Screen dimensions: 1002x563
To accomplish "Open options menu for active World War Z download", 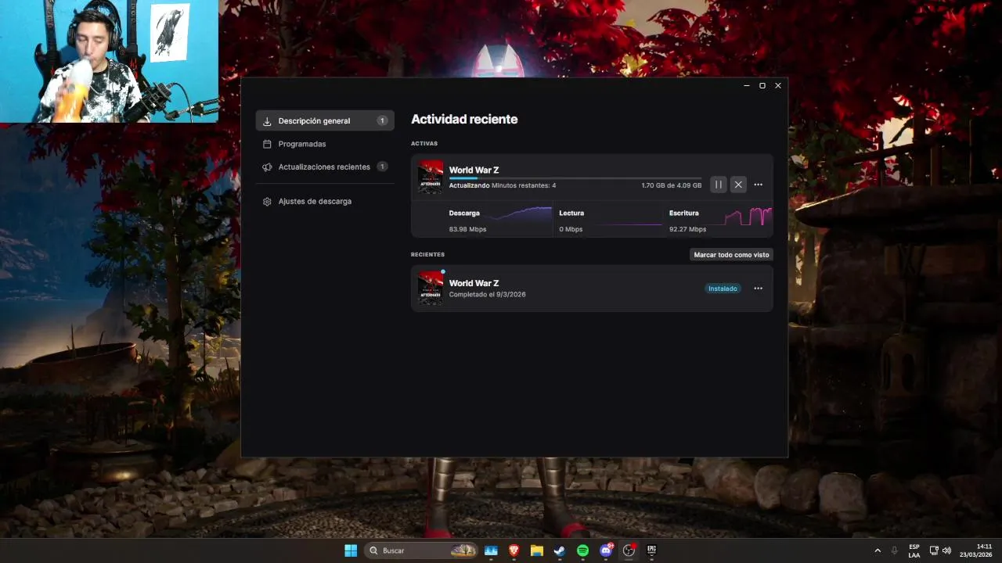I will click(758, 185).
